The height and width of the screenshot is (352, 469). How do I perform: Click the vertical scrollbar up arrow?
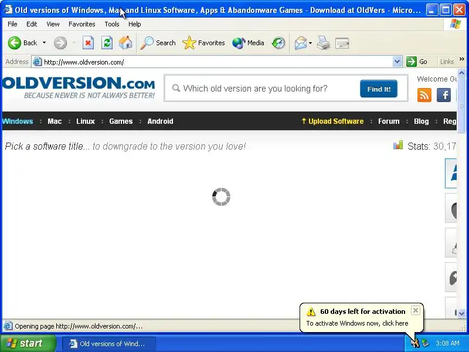[461, 73]
